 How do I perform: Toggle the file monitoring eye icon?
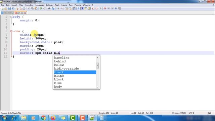click(100, 8)
